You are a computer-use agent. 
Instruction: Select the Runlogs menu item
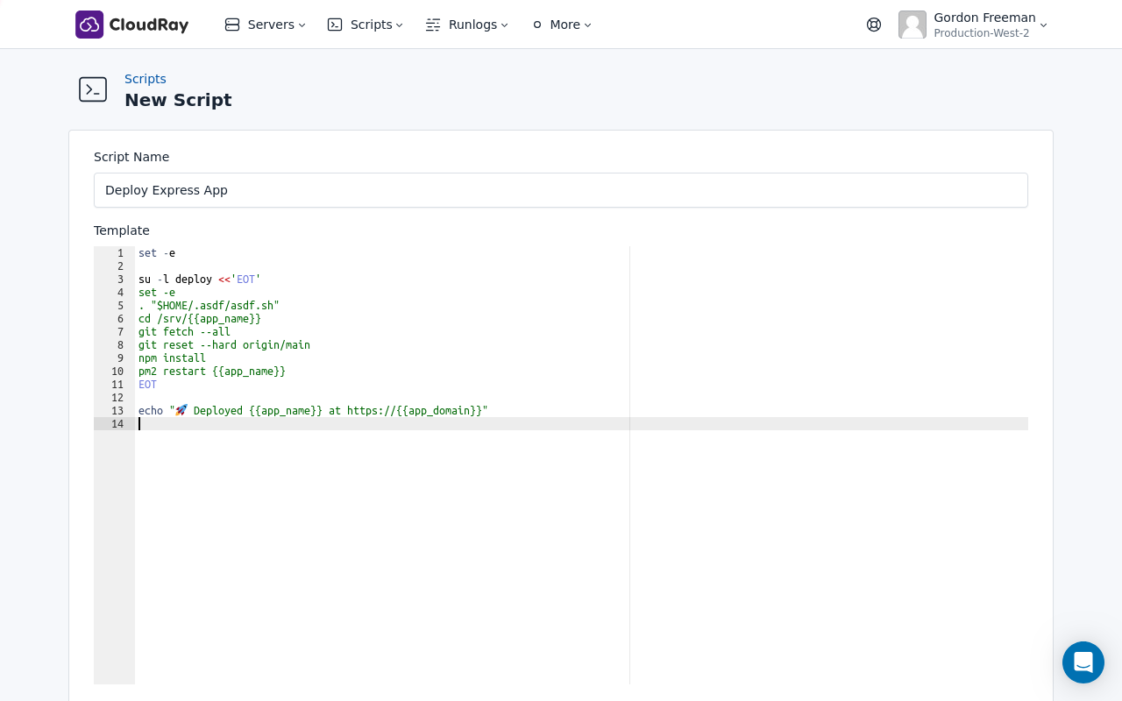click(x=472, y=25)
